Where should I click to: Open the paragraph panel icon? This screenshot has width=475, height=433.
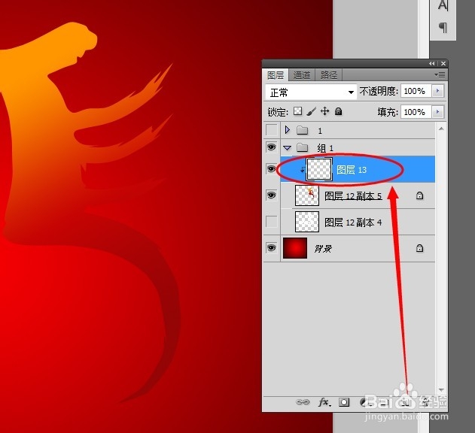coord(443,28)
